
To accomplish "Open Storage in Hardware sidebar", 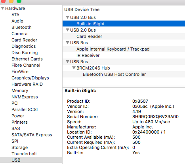I will coord(19,147).
